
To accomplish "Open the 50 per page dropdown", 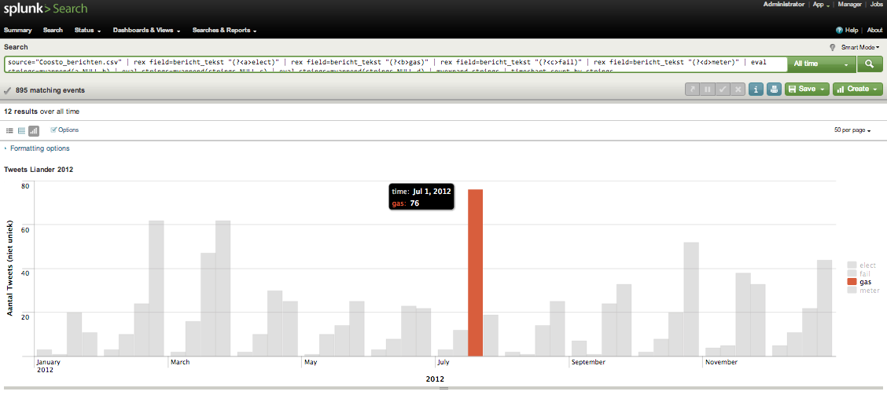I will tap(852, 130).
